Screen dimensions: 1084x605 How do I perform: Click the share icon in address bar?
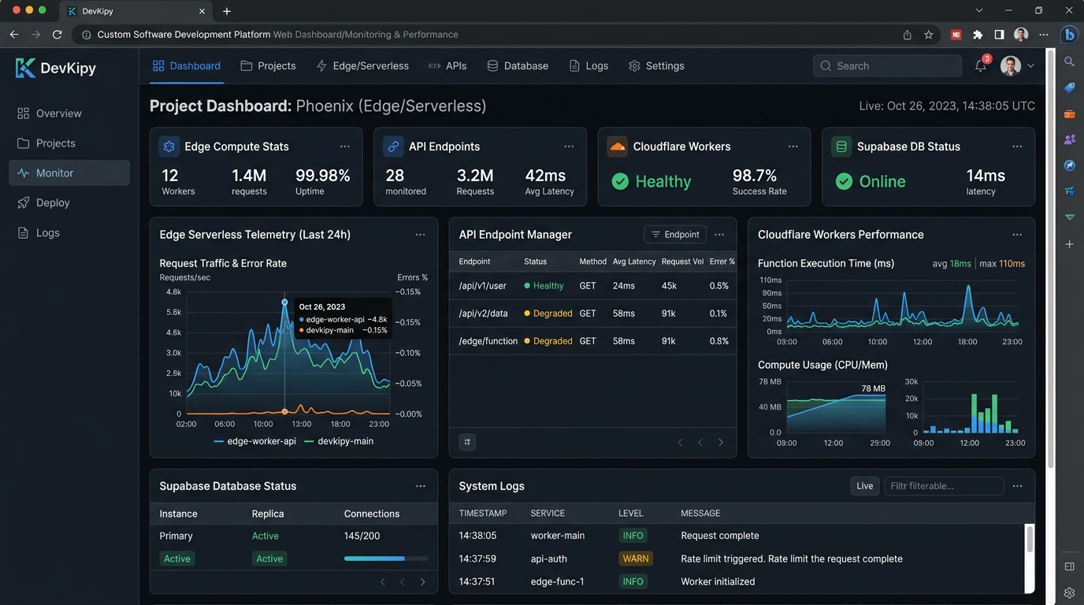(x=908, y=35)
